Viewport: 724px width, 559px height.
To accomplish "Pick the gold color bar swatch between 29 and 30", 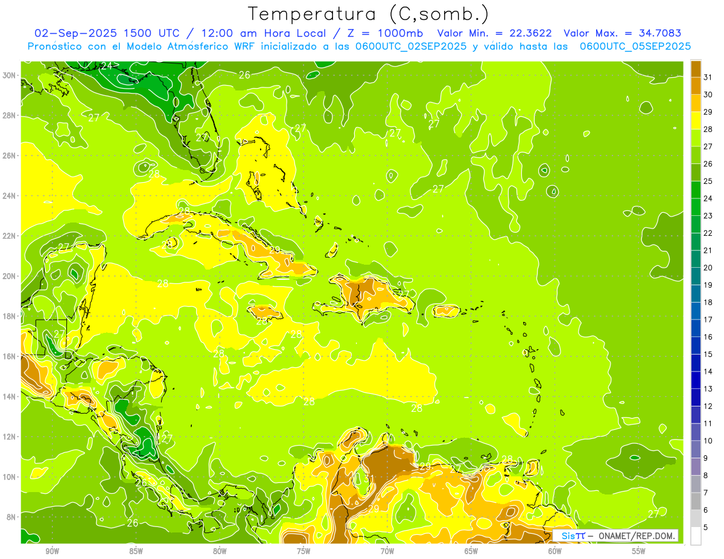I will click(x=696, y=103).
